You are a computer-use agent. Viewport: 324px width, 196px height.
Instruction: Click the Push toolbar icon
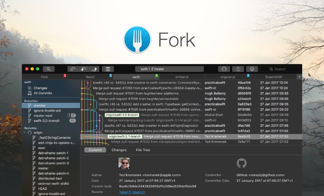tap(94, 69)
